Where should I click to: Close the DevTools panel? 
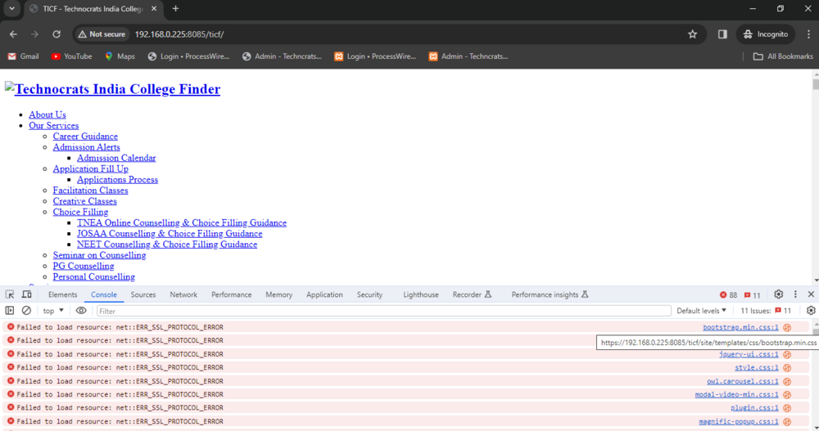point(811,294)
